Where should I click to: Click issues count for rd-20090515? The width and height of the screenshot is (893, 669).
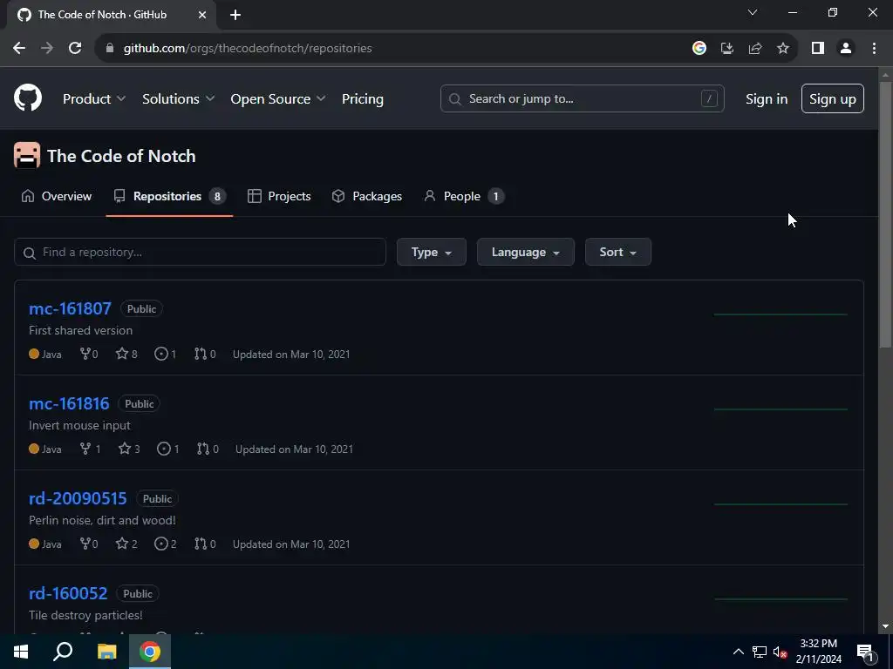pyautogui.click(x=165, y=544)
